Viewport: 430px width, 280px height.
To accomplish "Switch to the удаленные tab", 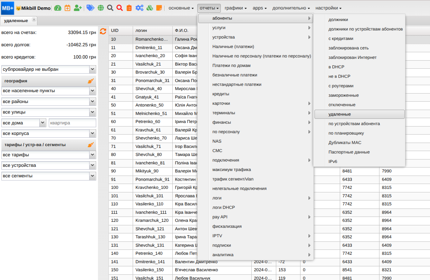I will [16, 21].
